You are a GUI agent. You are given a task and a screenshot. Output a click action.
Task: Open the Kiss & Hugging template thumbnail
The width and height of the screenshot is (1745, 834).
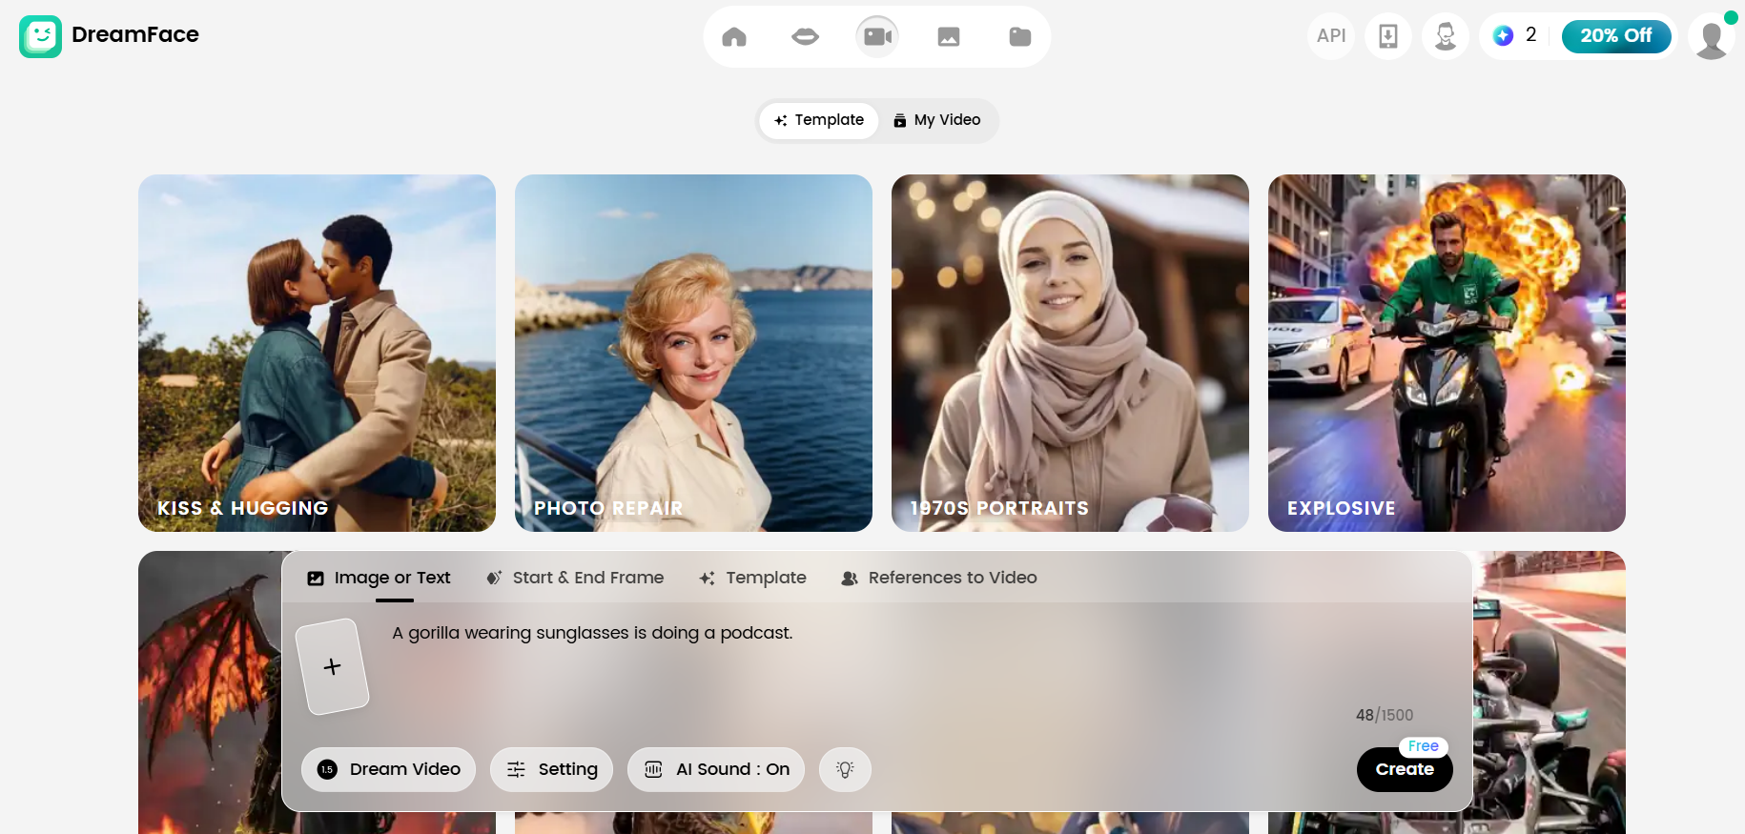[317, 353]
